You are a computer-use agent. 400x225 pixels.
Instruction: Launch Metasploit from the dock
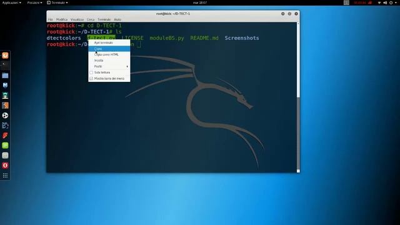(5, 86)
